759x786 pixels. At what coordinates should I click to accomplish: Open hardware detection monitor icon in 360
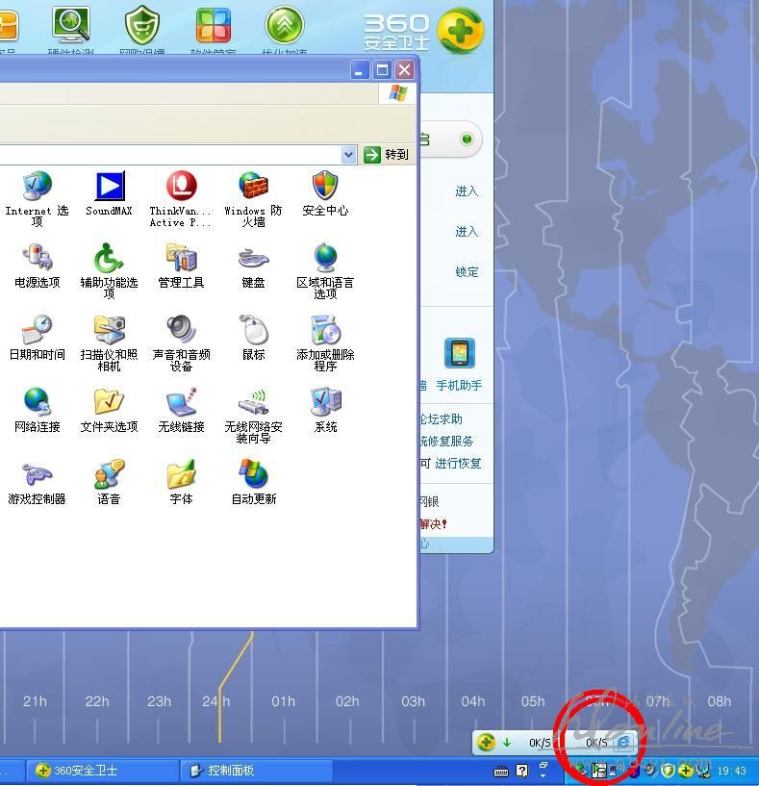coord(70,26)
